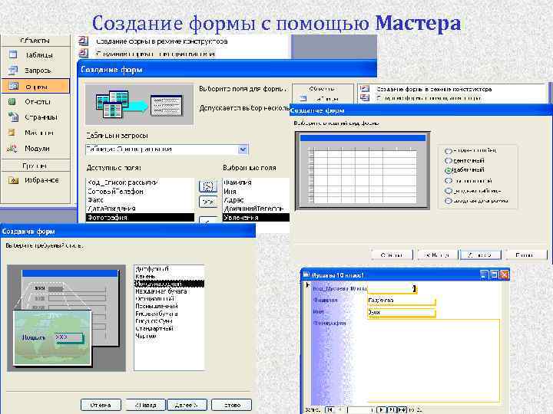Viewport: 553px width, 414px height.
Task: Click Назад in the style selection dialog
Action: pyautogui.click(x=146, y=405)
